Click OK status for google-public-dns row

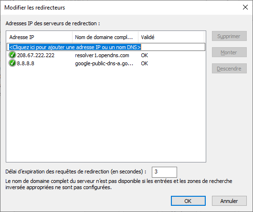pyautogui.click(x=145, y=63)
